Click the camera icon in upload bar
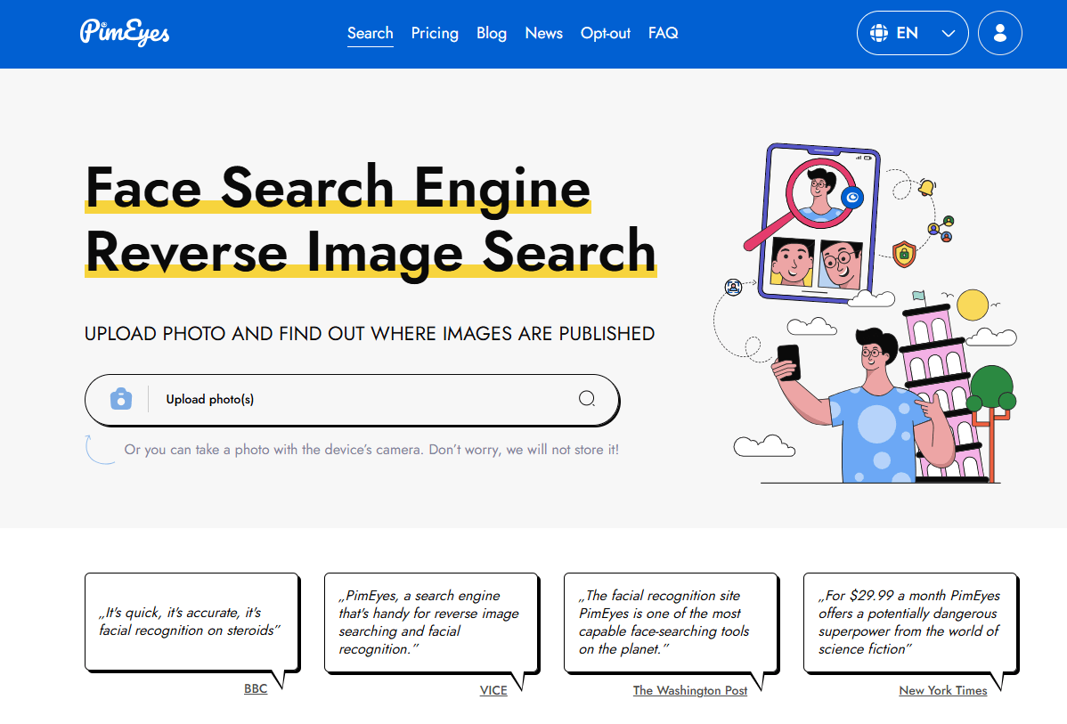 click(x=121, y=399)
